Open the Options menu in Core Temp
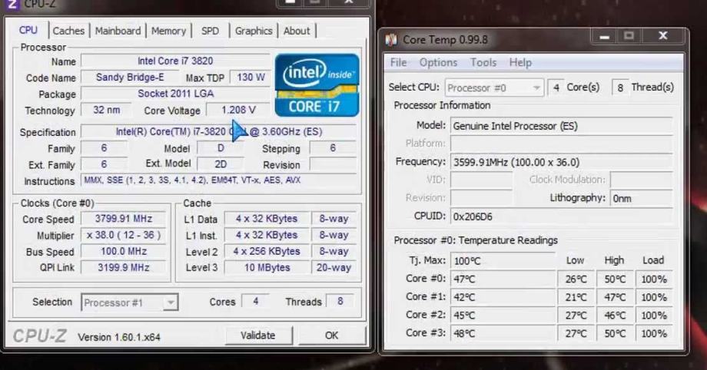 pos(438,62)
